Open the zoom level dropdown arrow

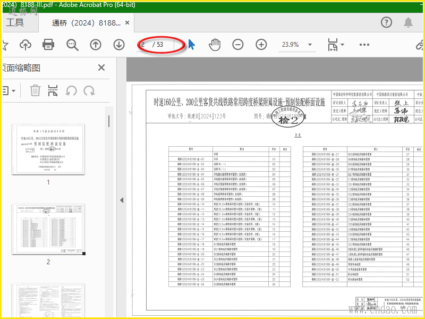coord(310,45)
